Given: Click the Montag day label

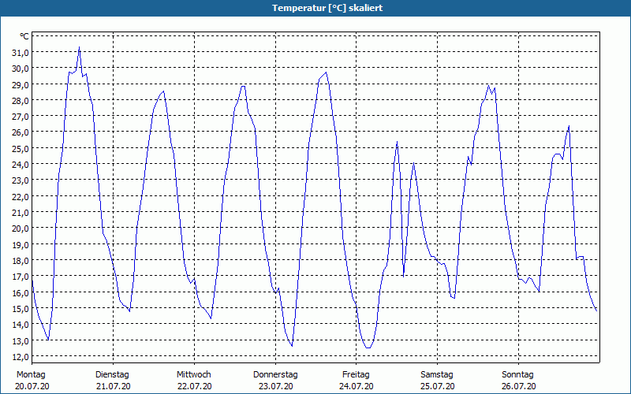Looking at the screenshot, I should 31,375.
